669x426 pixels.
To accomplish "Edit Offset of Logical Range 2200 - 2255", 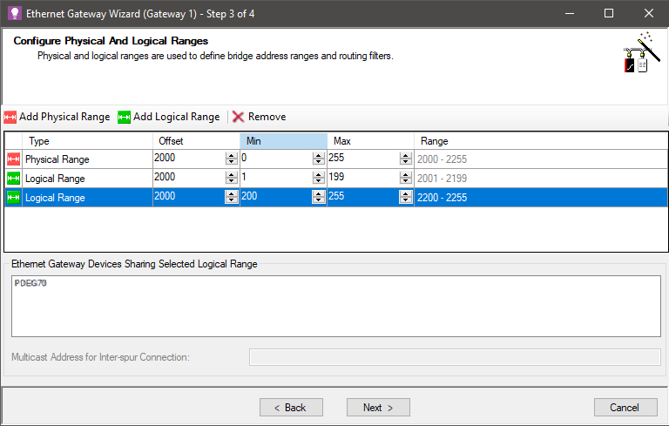I will 189,197.
